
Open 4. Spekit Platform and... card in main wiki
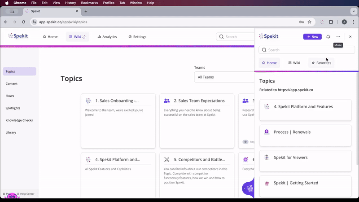(118, 175)
